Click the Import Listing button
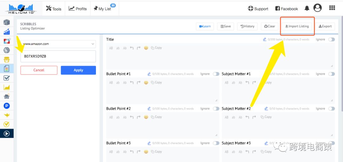Screen dimensions: 343x162 [x=297, y=26]
